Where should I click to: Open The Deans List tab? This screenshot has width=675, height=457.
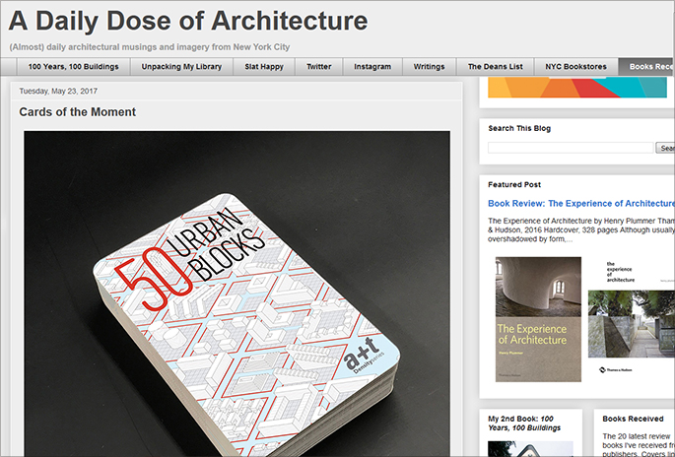[495, 67]
